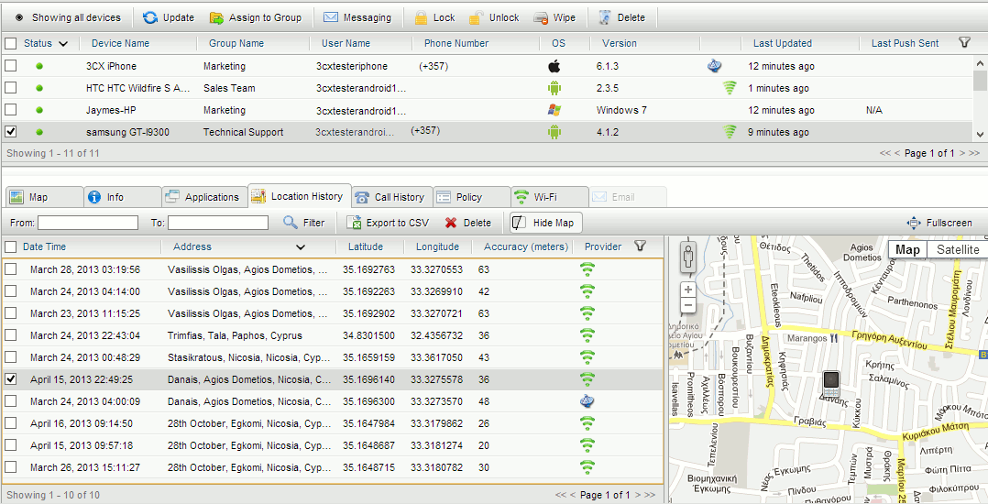
Task: Click the To date input field
Action: (x=218, y=223)
